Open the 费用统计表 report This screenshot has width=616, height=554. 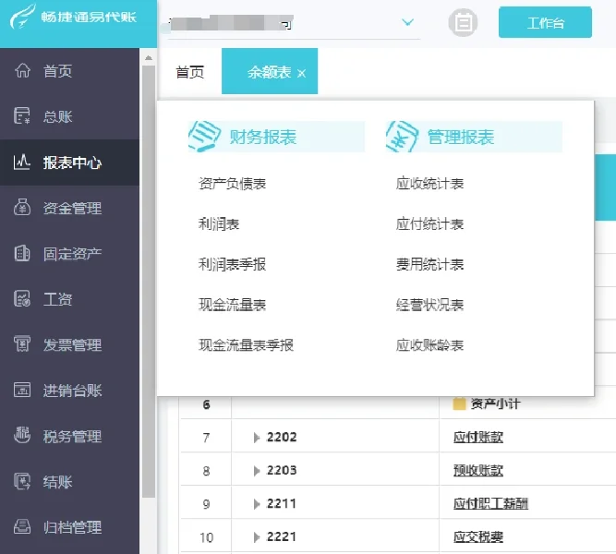[429, 264]
